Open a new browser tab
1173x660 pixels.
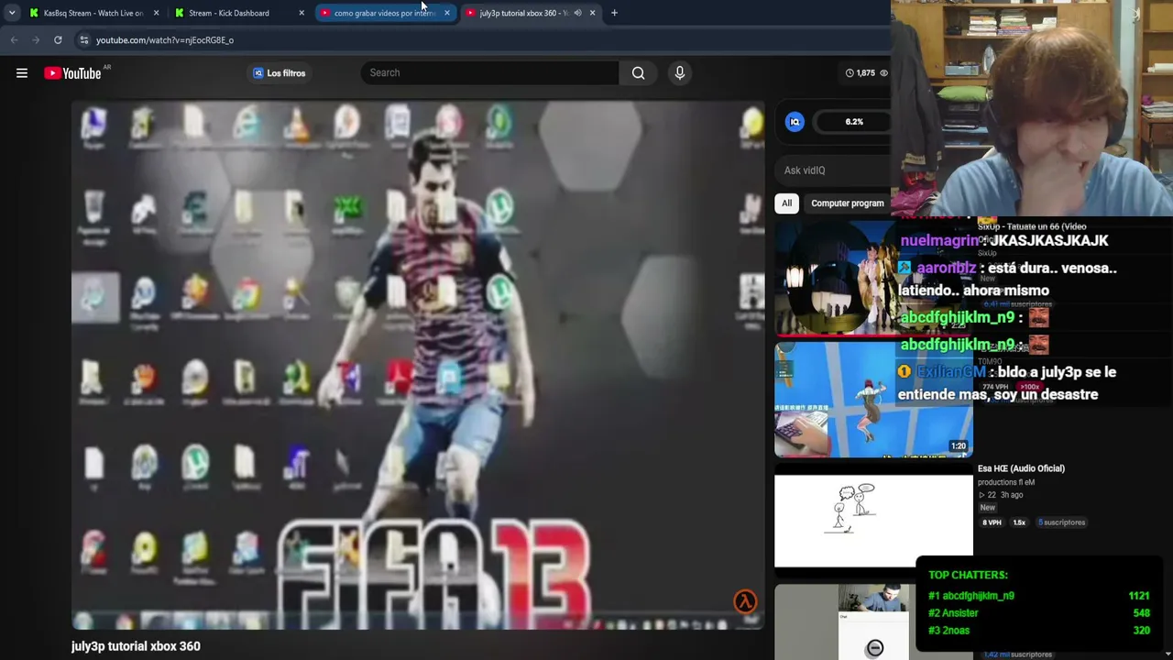click(x=614, y=13)
